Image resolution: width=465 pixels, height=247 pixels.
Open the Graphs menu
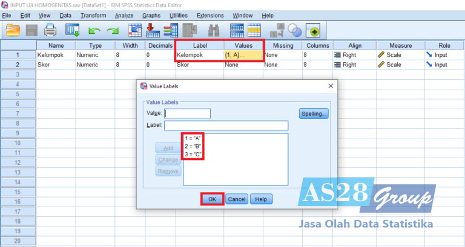pyautogui.click(x=151, y=14)
